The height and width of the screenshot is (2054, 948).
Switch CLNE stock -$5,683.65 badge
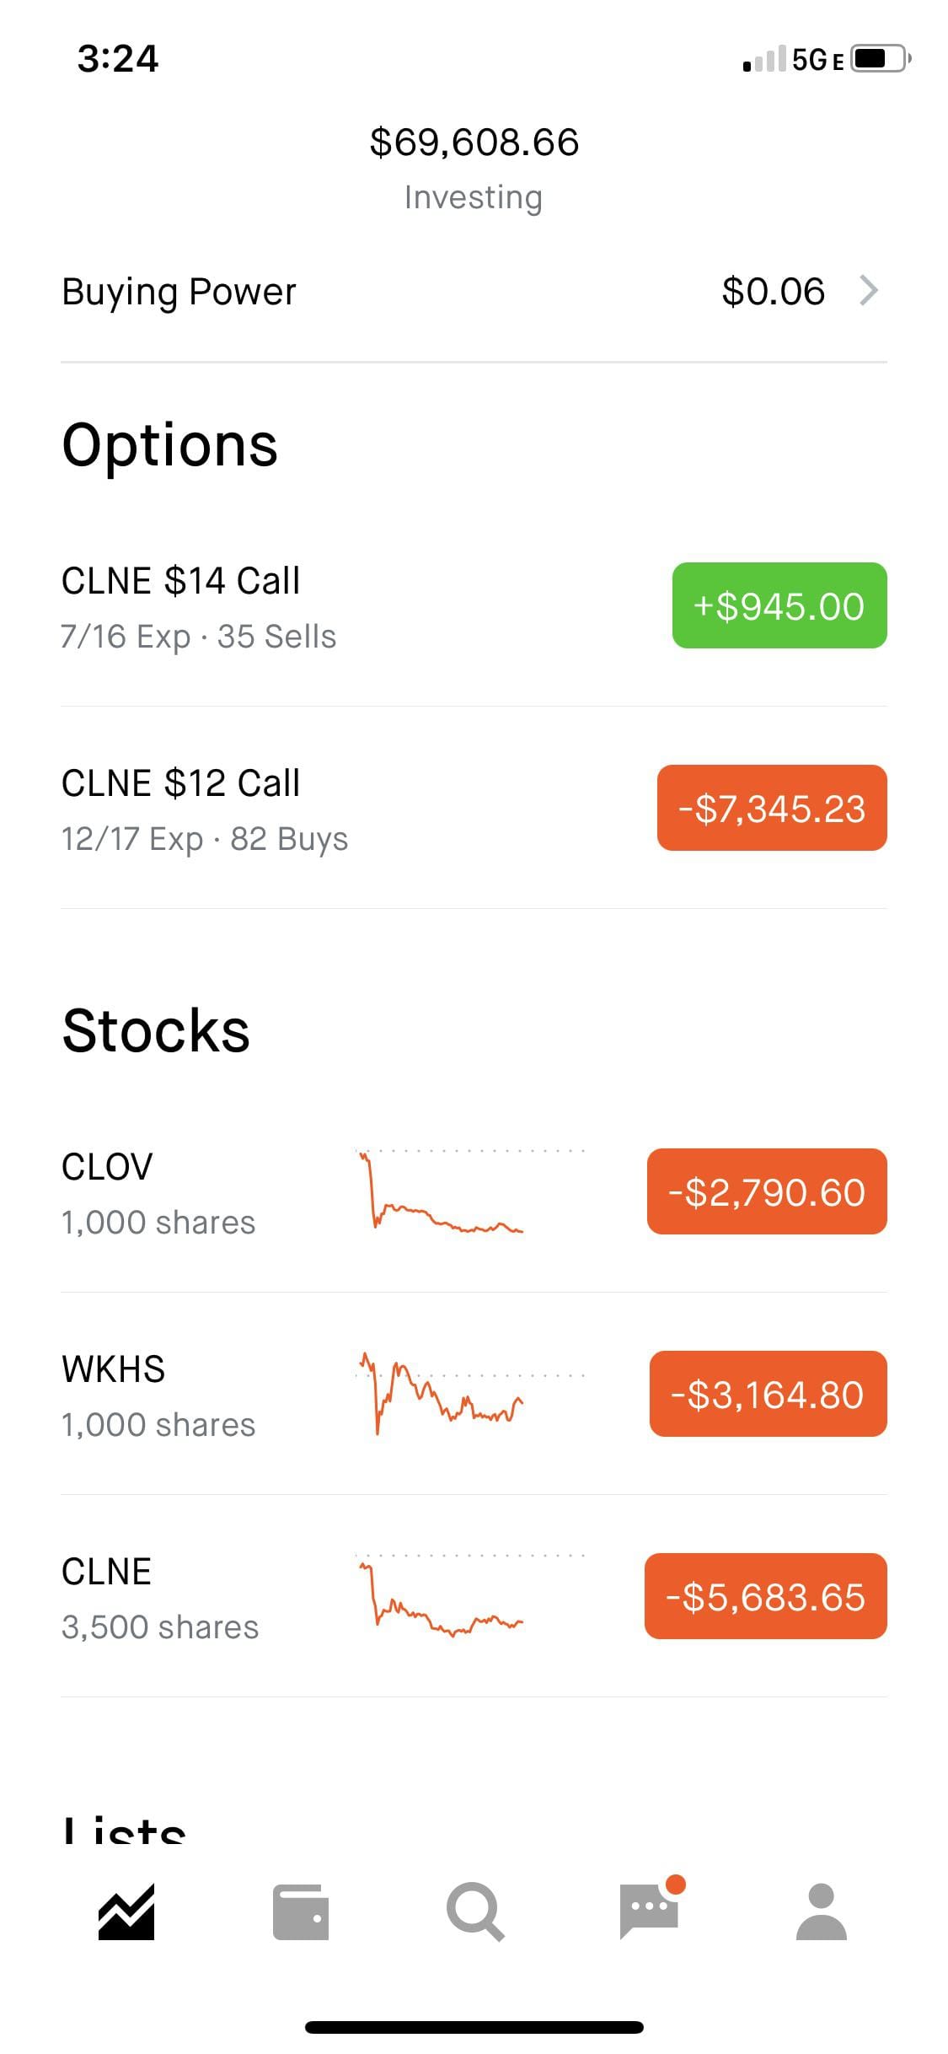pyautogui.click(x=766, y=1596)
